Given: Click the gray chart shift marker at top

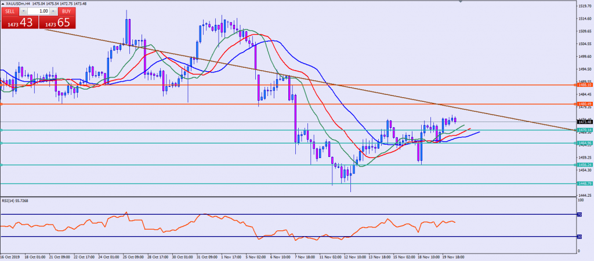Looking at the screenshot, I should point(461,2).
